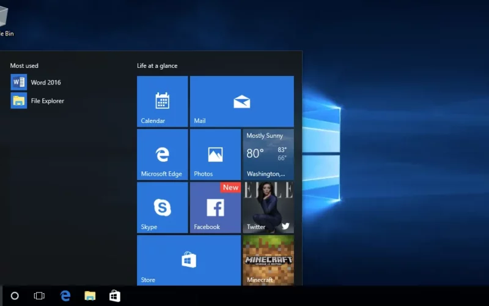Click the 'Most used' heading
The width and height of the screenshot is (489, 306).
point(24,65)
